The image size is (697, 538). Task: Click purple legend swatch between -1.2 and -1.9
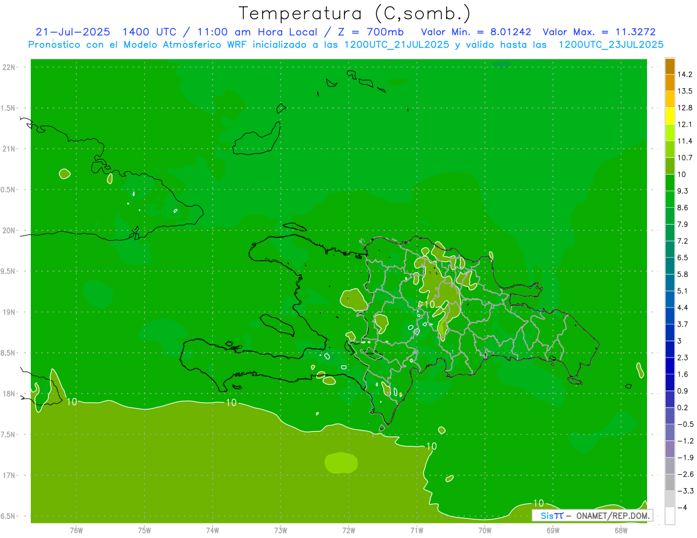[670, 449]
